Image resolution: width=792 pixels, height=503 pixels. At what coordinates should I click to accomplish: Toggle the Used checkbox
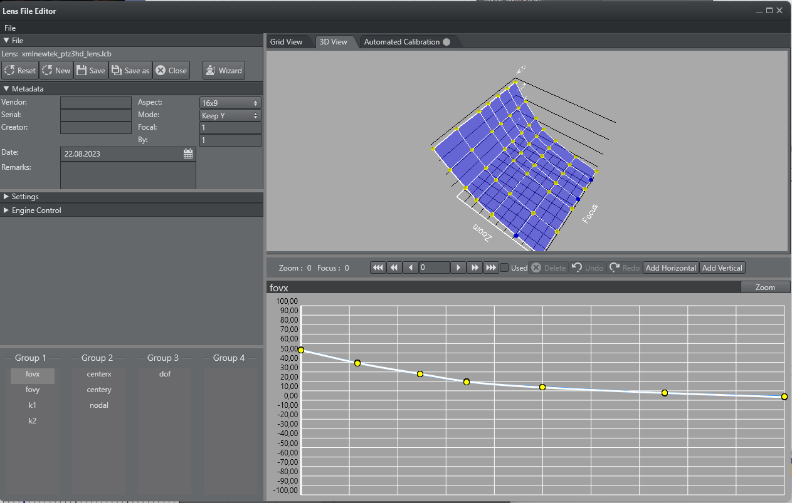click(504, 268)
